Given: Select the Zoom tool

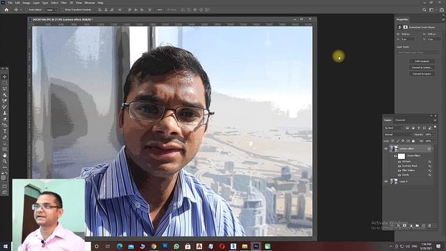Looking at the screenshot, I should (5, 161).
